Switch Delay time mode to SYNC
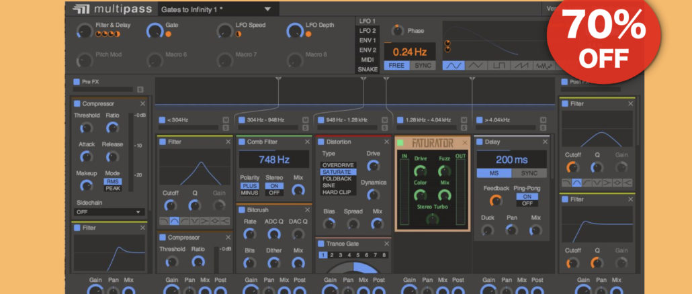692x294 pixels. (x=529, y=173)
